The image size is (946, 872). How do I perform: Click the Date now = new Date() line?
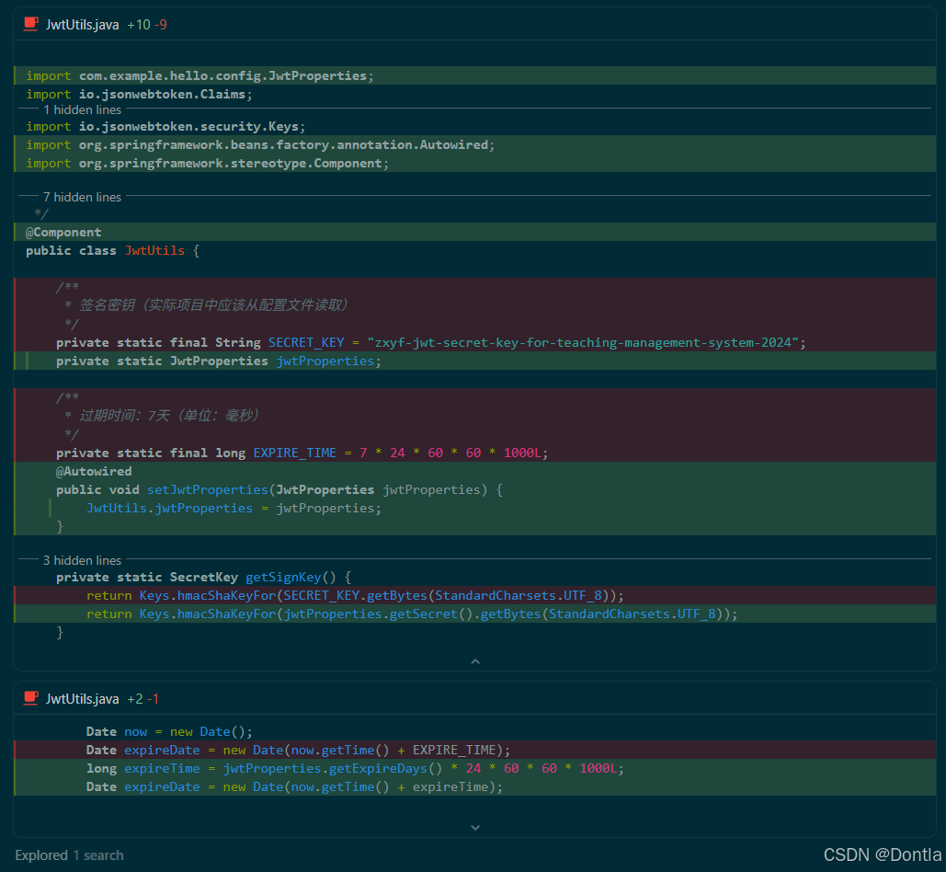(474, 731)
